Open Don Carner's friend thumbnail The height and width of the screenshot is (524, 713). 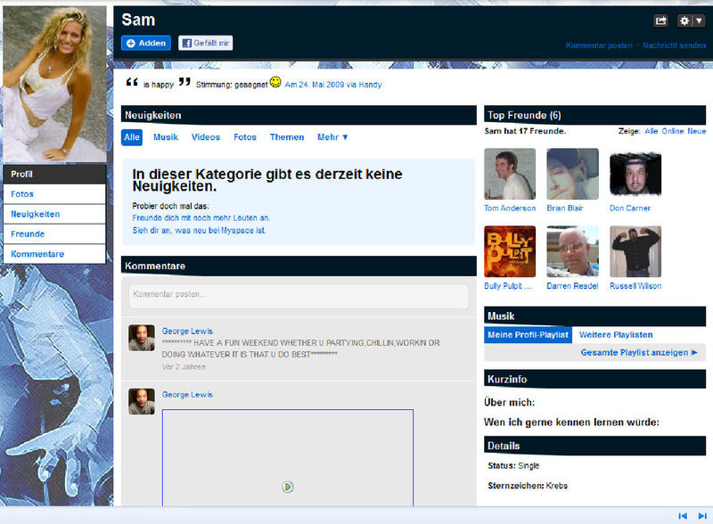pos(635,174)
